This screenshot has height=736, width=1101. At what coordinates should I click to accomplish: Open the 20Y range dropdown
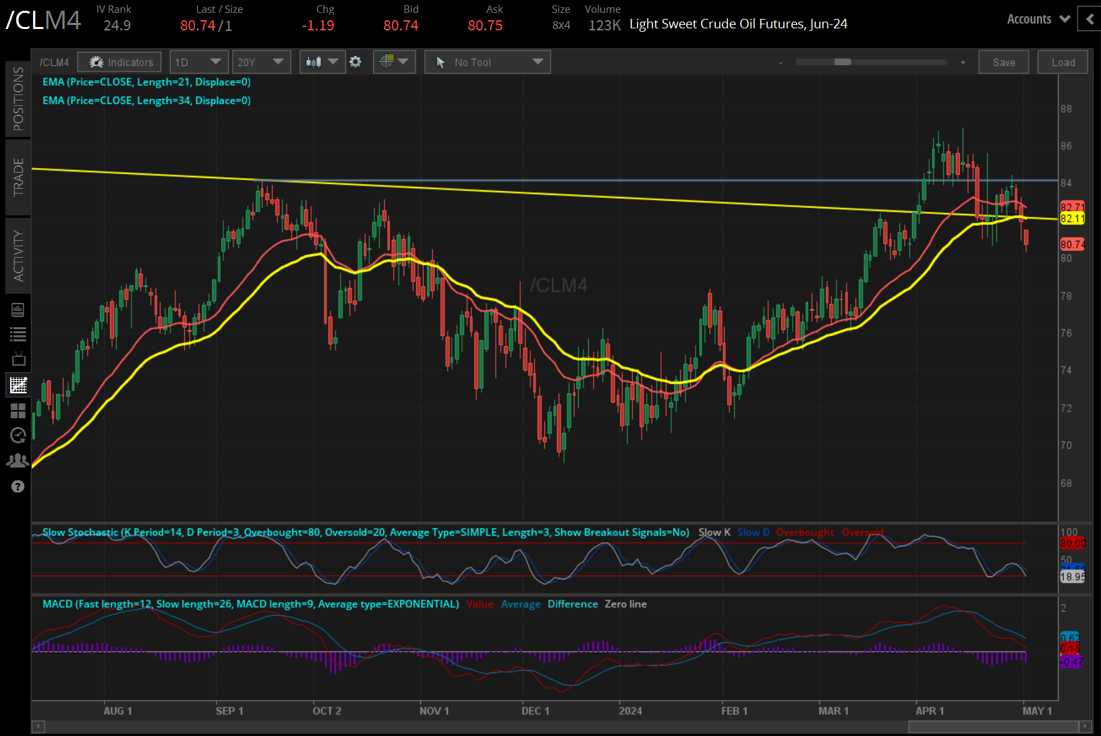261,62
